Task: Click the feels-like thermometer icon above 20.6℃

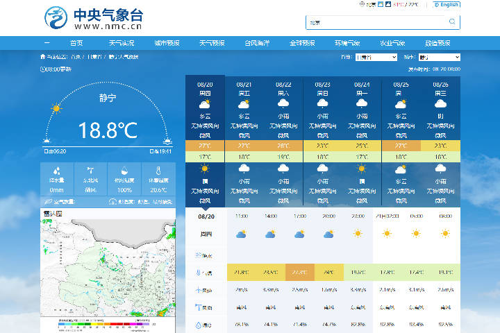Action: click(x=158, y=171)
